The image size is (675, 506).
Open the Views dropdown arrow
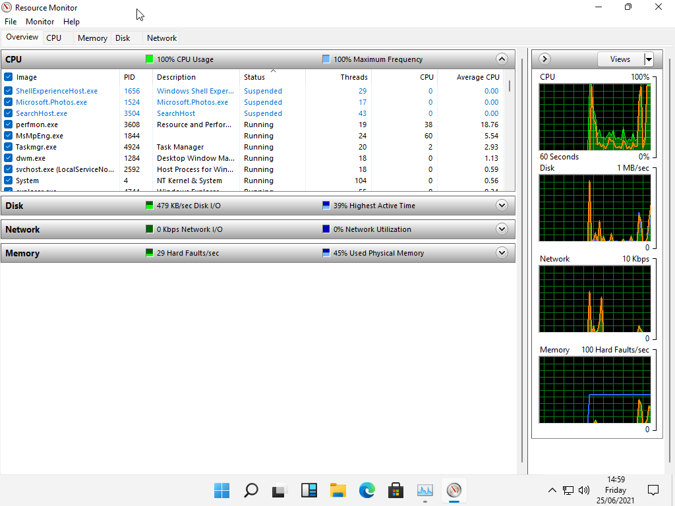click(x=649, y=59)
